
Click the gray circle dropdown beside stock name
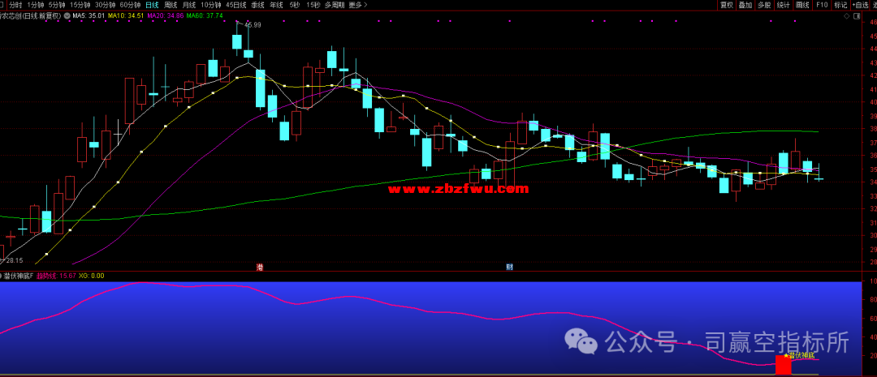(67, 15)
